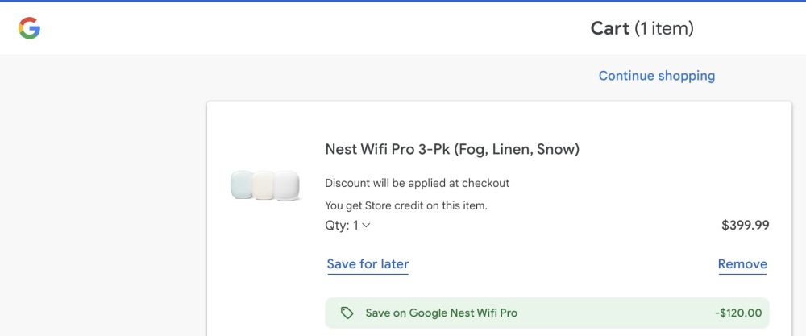Image resolution: width=806 pixels, height=336 pixels.
Task: Click the blue progress bar at top
Action: (x=403, y=1)
